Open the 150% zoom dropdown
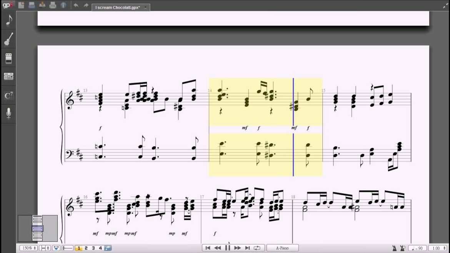This screenshot has width=450, height=253. (28, 248)
